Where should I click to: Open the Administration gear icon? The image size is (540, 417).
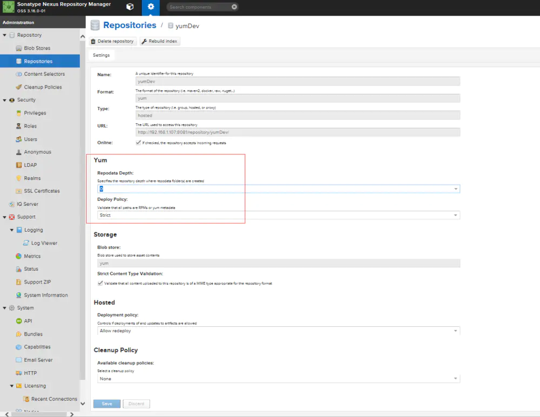coord(151,7)
